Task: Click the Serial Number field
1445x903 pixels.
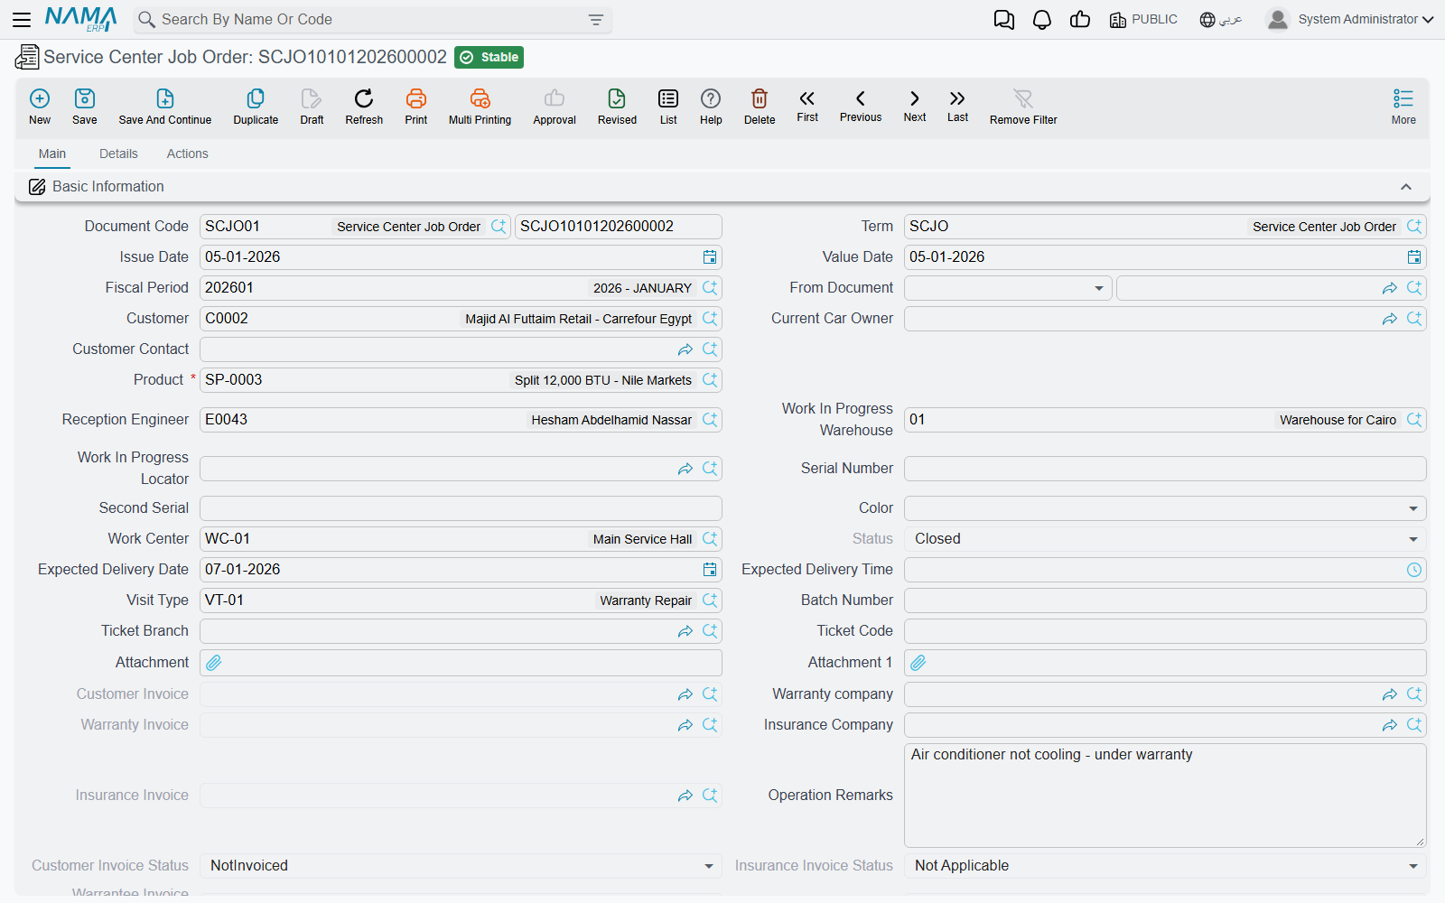Action: point(1165,469)
